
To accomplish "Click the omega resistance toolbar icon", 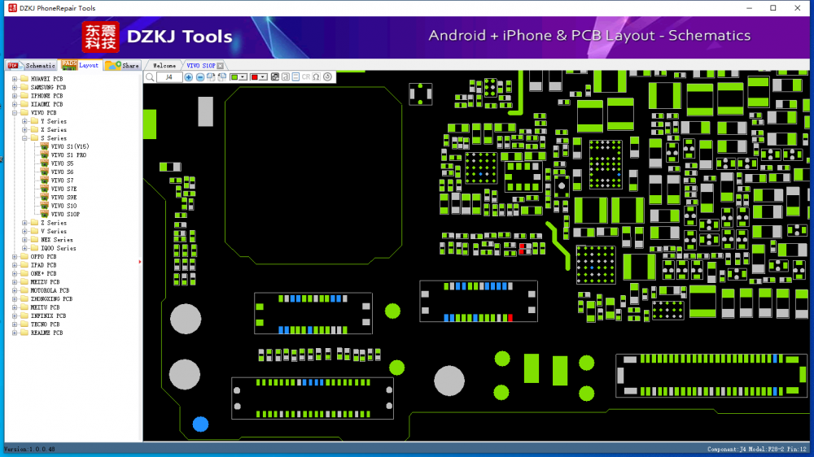I will pyautogui.click(x=316, y=76).
